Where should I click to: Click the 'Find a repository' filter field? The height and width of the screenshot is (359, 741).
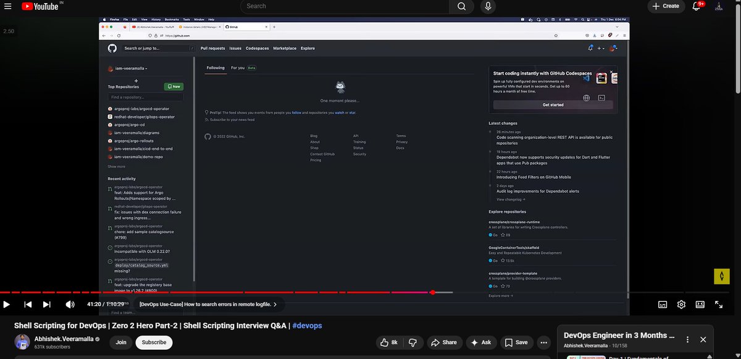(x=146, y=97)
